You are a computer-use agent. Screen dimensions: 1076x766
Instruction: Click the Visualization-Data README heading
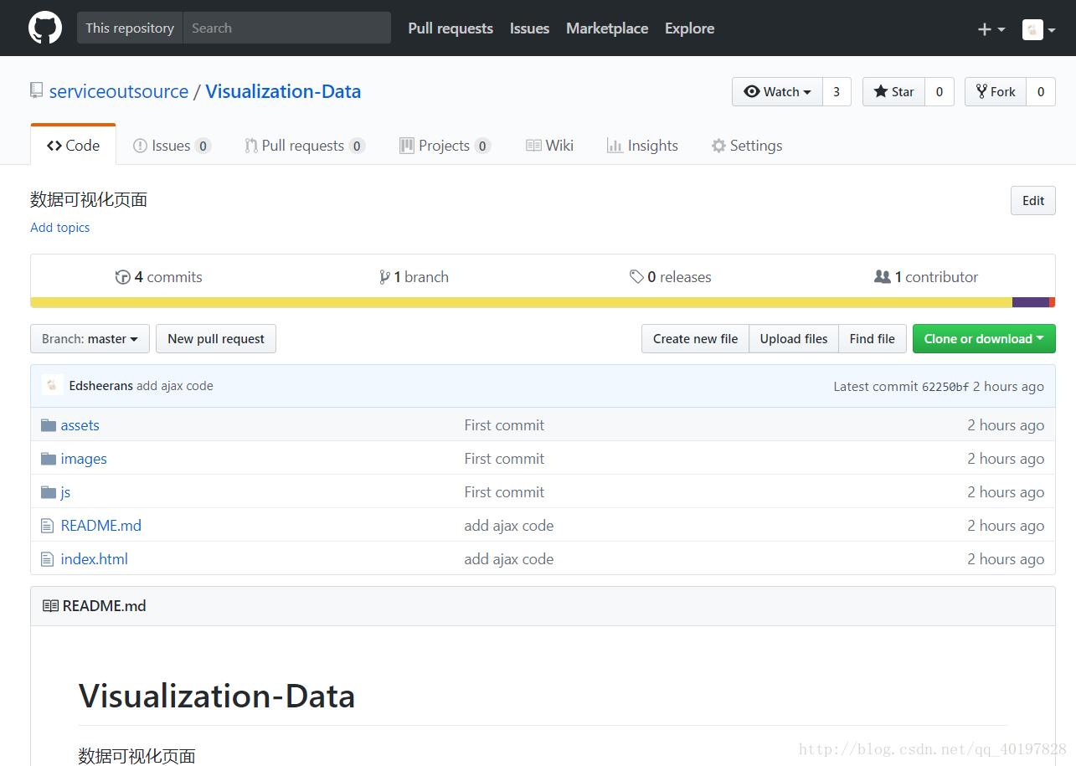click(x=217, y=696)
